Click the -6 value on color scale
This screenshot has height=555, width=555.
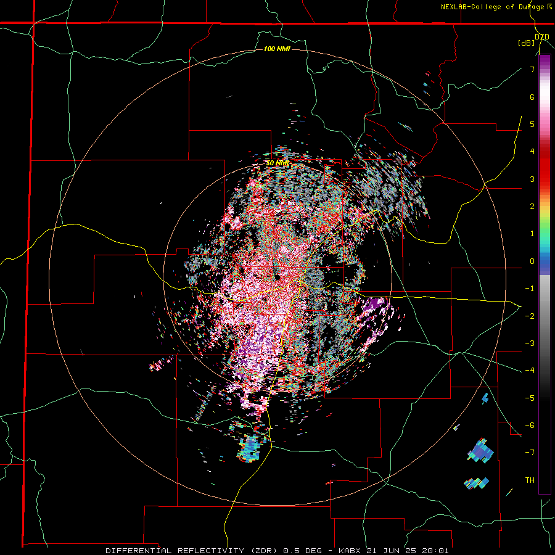pyautogui.click(x=530, y=425)
